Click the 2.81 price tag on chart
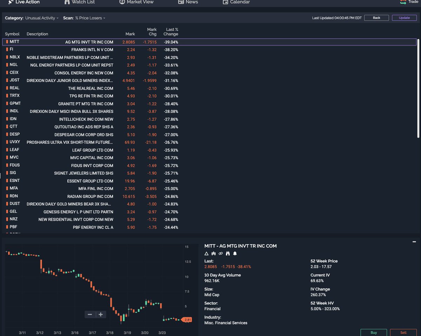The image size is (421, 336). click(188, 320)
